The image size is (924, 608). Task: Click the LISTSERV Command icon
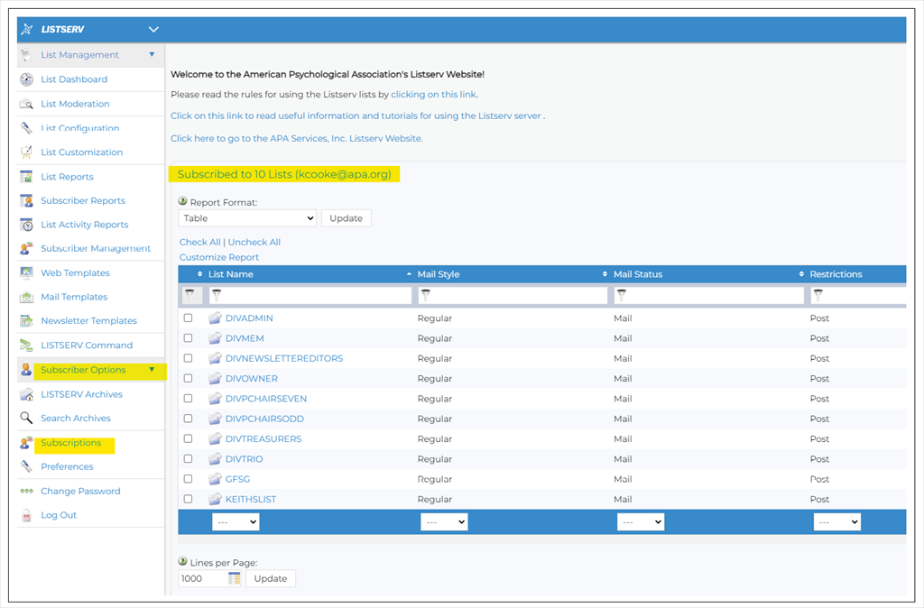[25, 345]
